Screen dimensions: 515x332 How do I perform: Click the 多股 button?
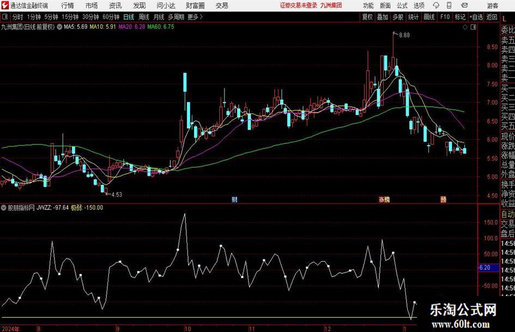click(x=398, y=17)
